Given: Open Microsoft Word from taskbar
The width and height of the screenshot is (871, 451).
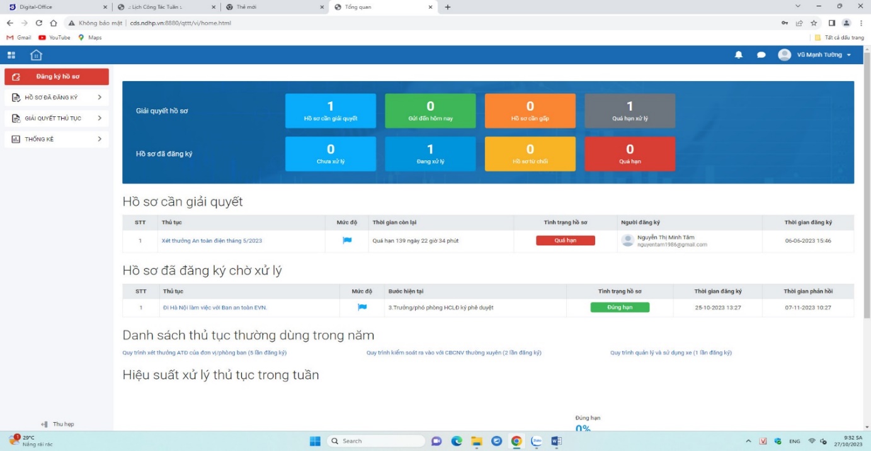Looking at the screenshot, I should (556, 441).
